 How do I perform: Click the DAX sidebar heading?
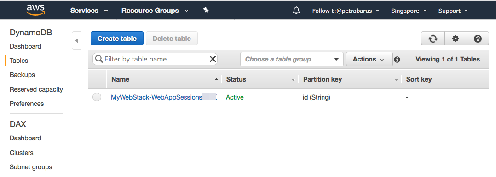[18, 124]
